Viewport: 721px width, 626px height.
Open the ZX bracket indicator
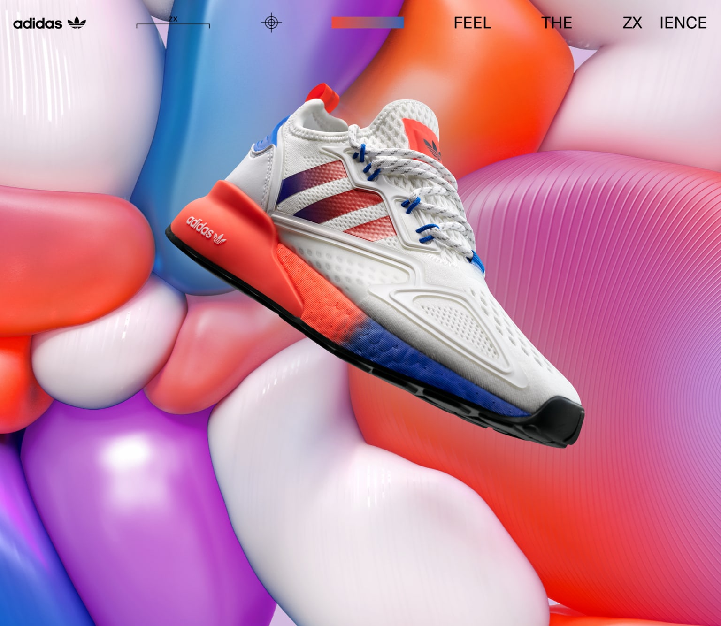tap(173, 22)
